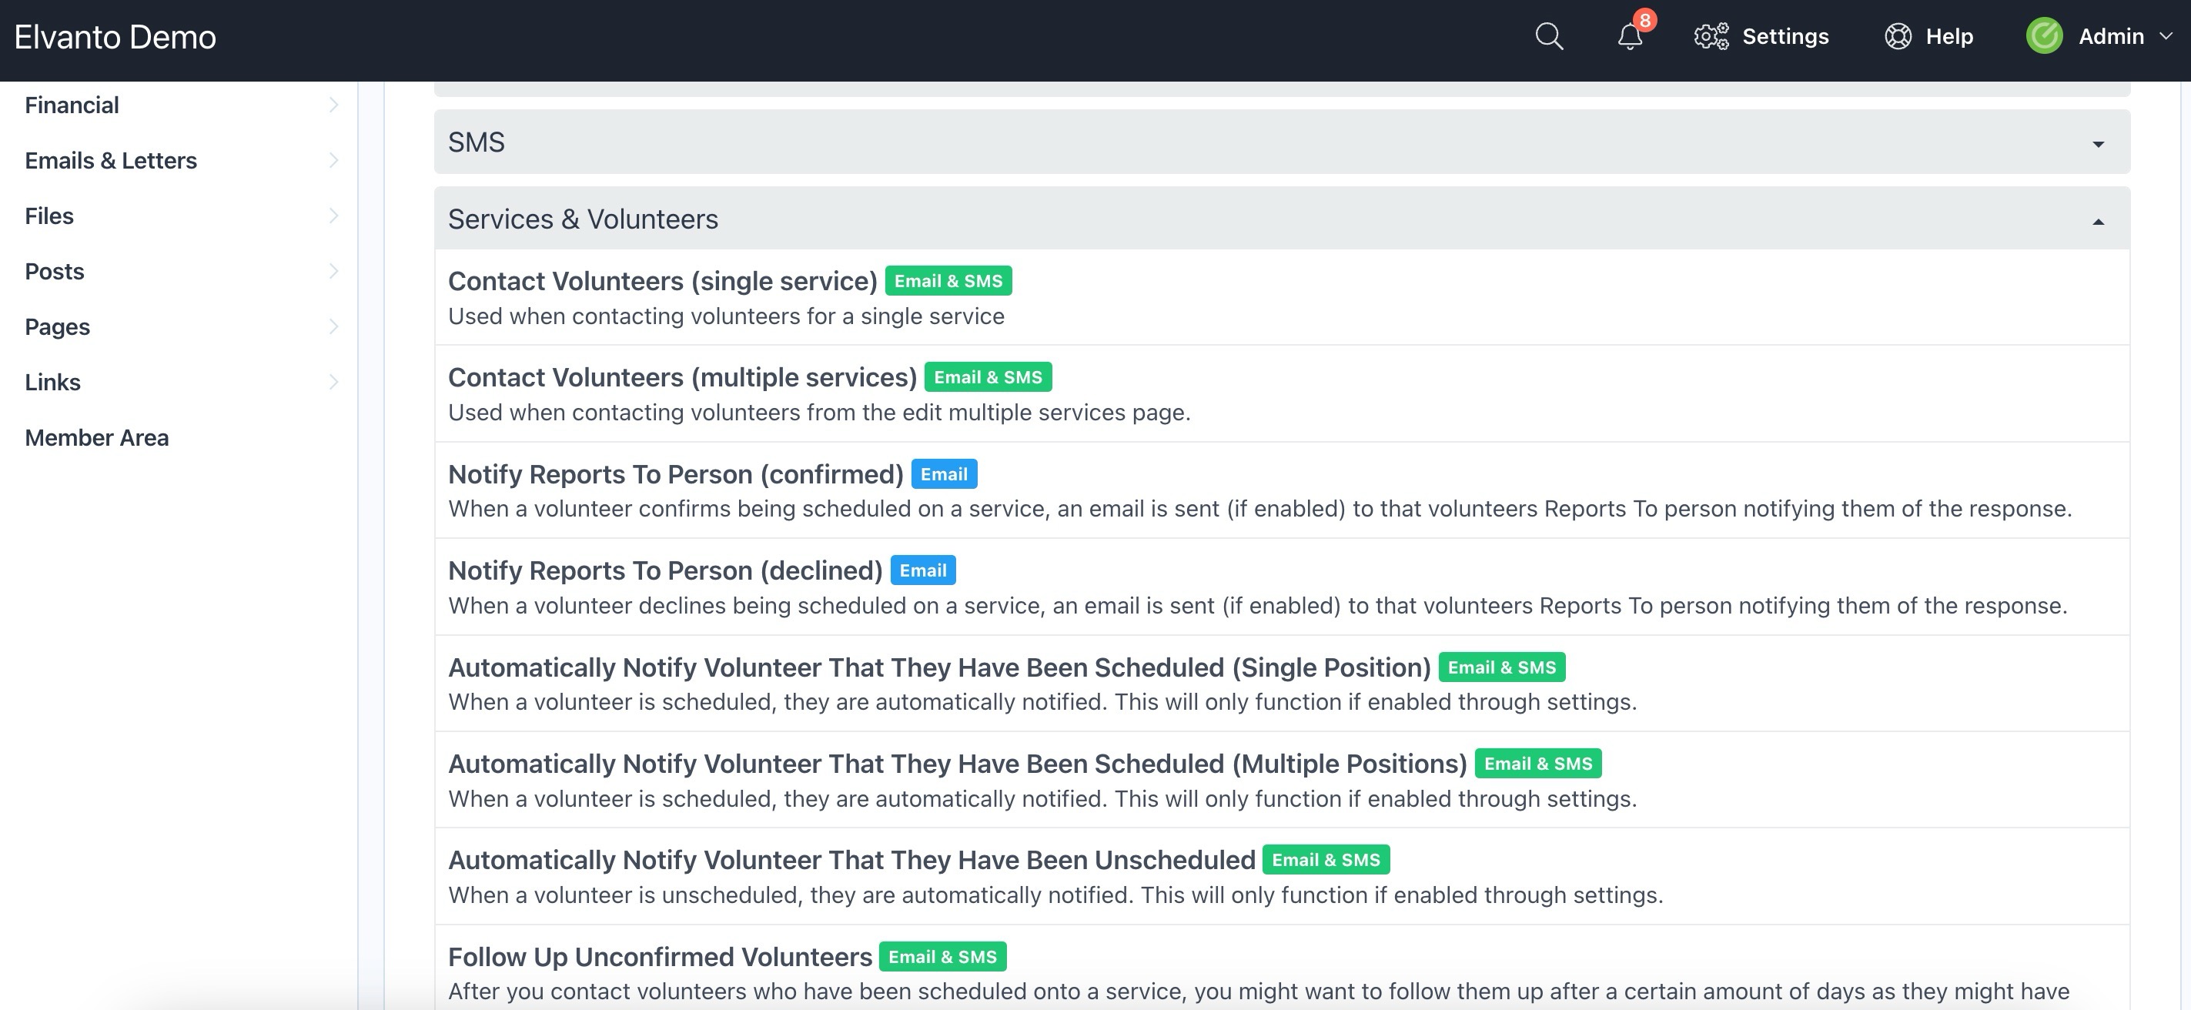Collapse the Services & Volunteers section arrow
Screen dimensions: 2191x1010
[2099, 221]
